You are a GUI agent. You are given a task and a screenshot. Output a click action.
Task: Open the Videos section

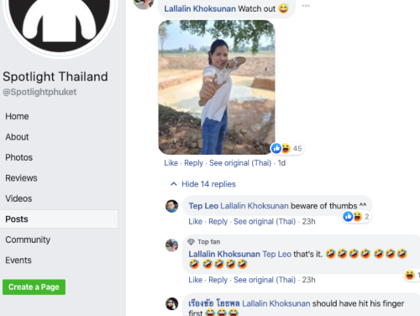18,198
